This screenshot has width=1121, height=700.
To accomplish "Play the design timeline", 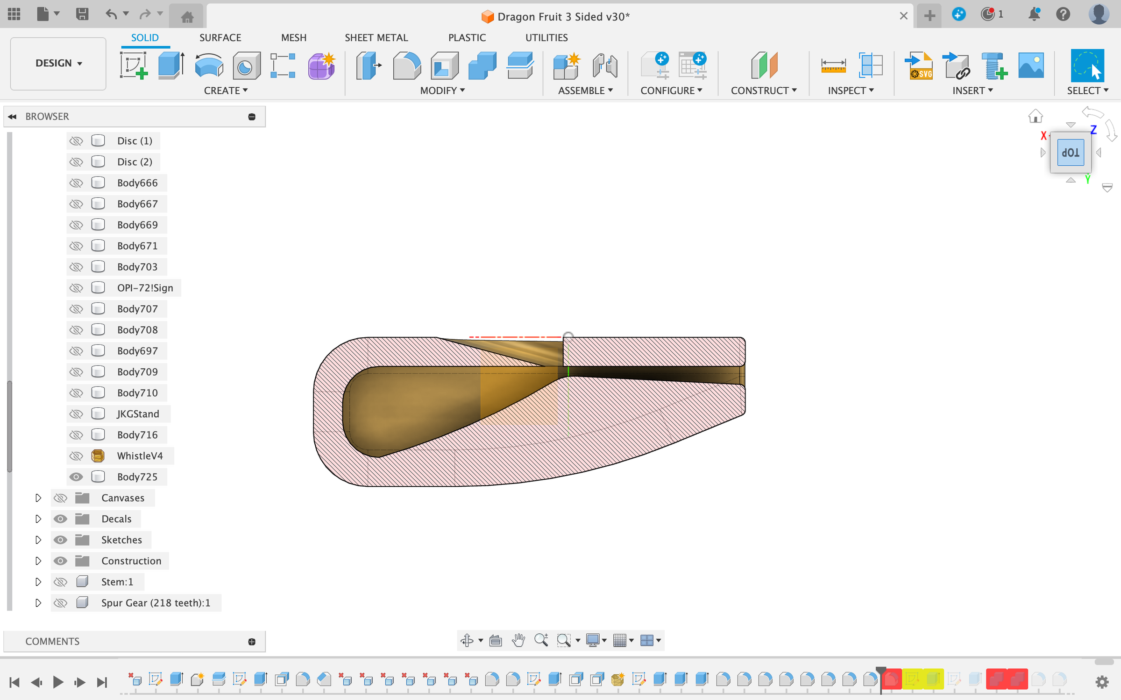I will tap(58, 682).
